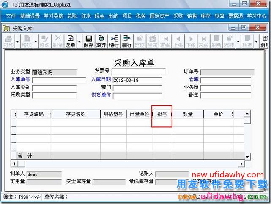Open the 采购 menu
This screenshot has height=204, width=271.
coord(178,16)
